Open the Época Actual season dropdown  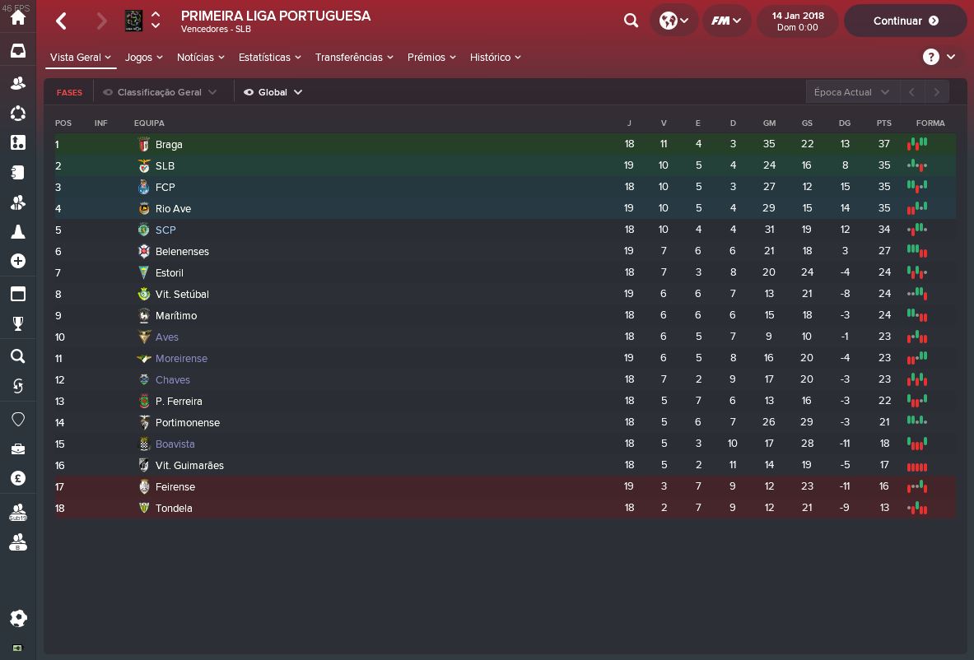851,92
